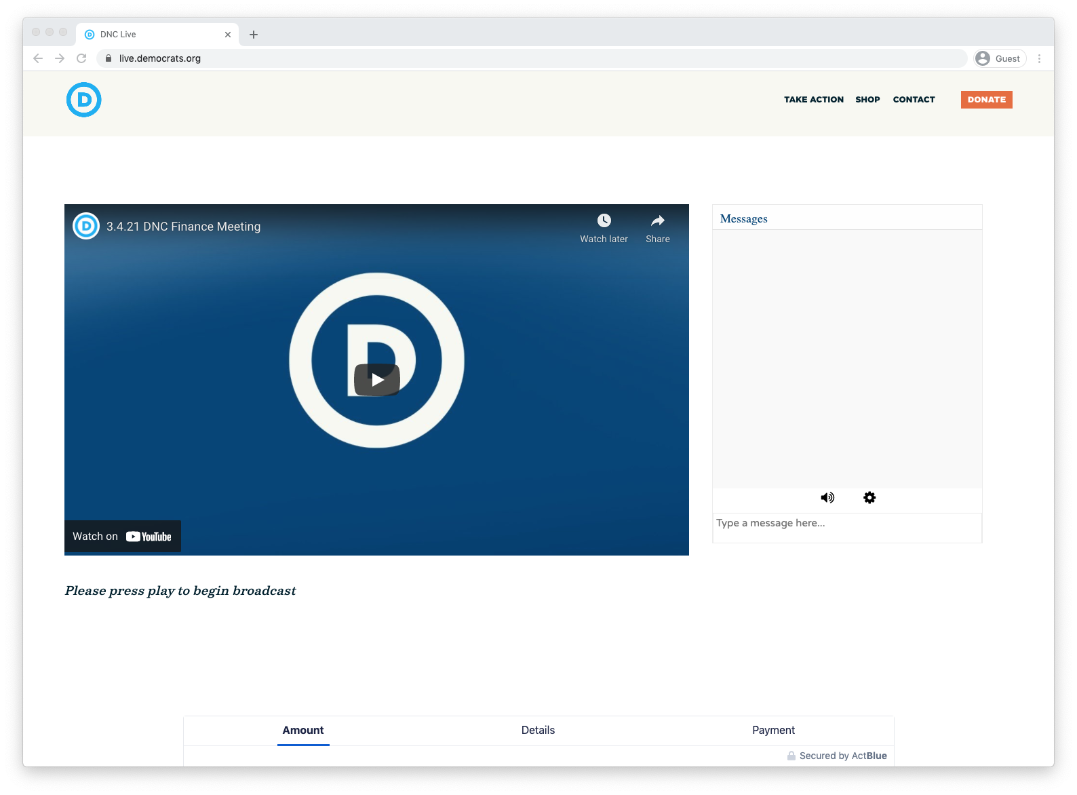The height and width of the screenshot is (795, 1077).
Task: Select the DNC Live browser tab
Action: 157,35
